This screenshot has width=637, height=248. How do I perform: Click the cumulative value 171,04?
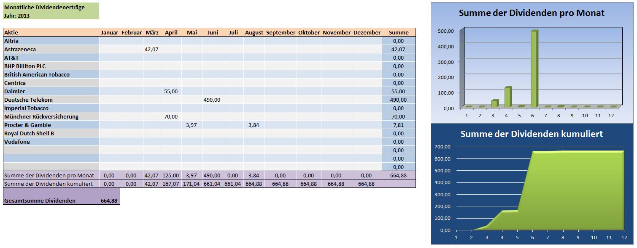[x=192, y=184]
